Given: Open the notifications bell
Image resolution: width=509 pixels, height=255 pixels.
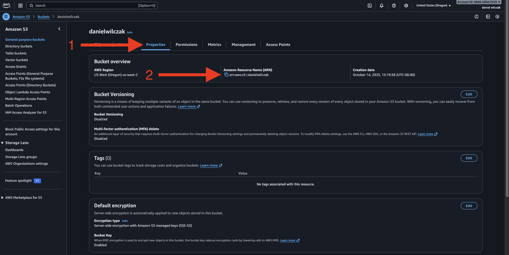Looking at the screenshot, I should 381,5.
